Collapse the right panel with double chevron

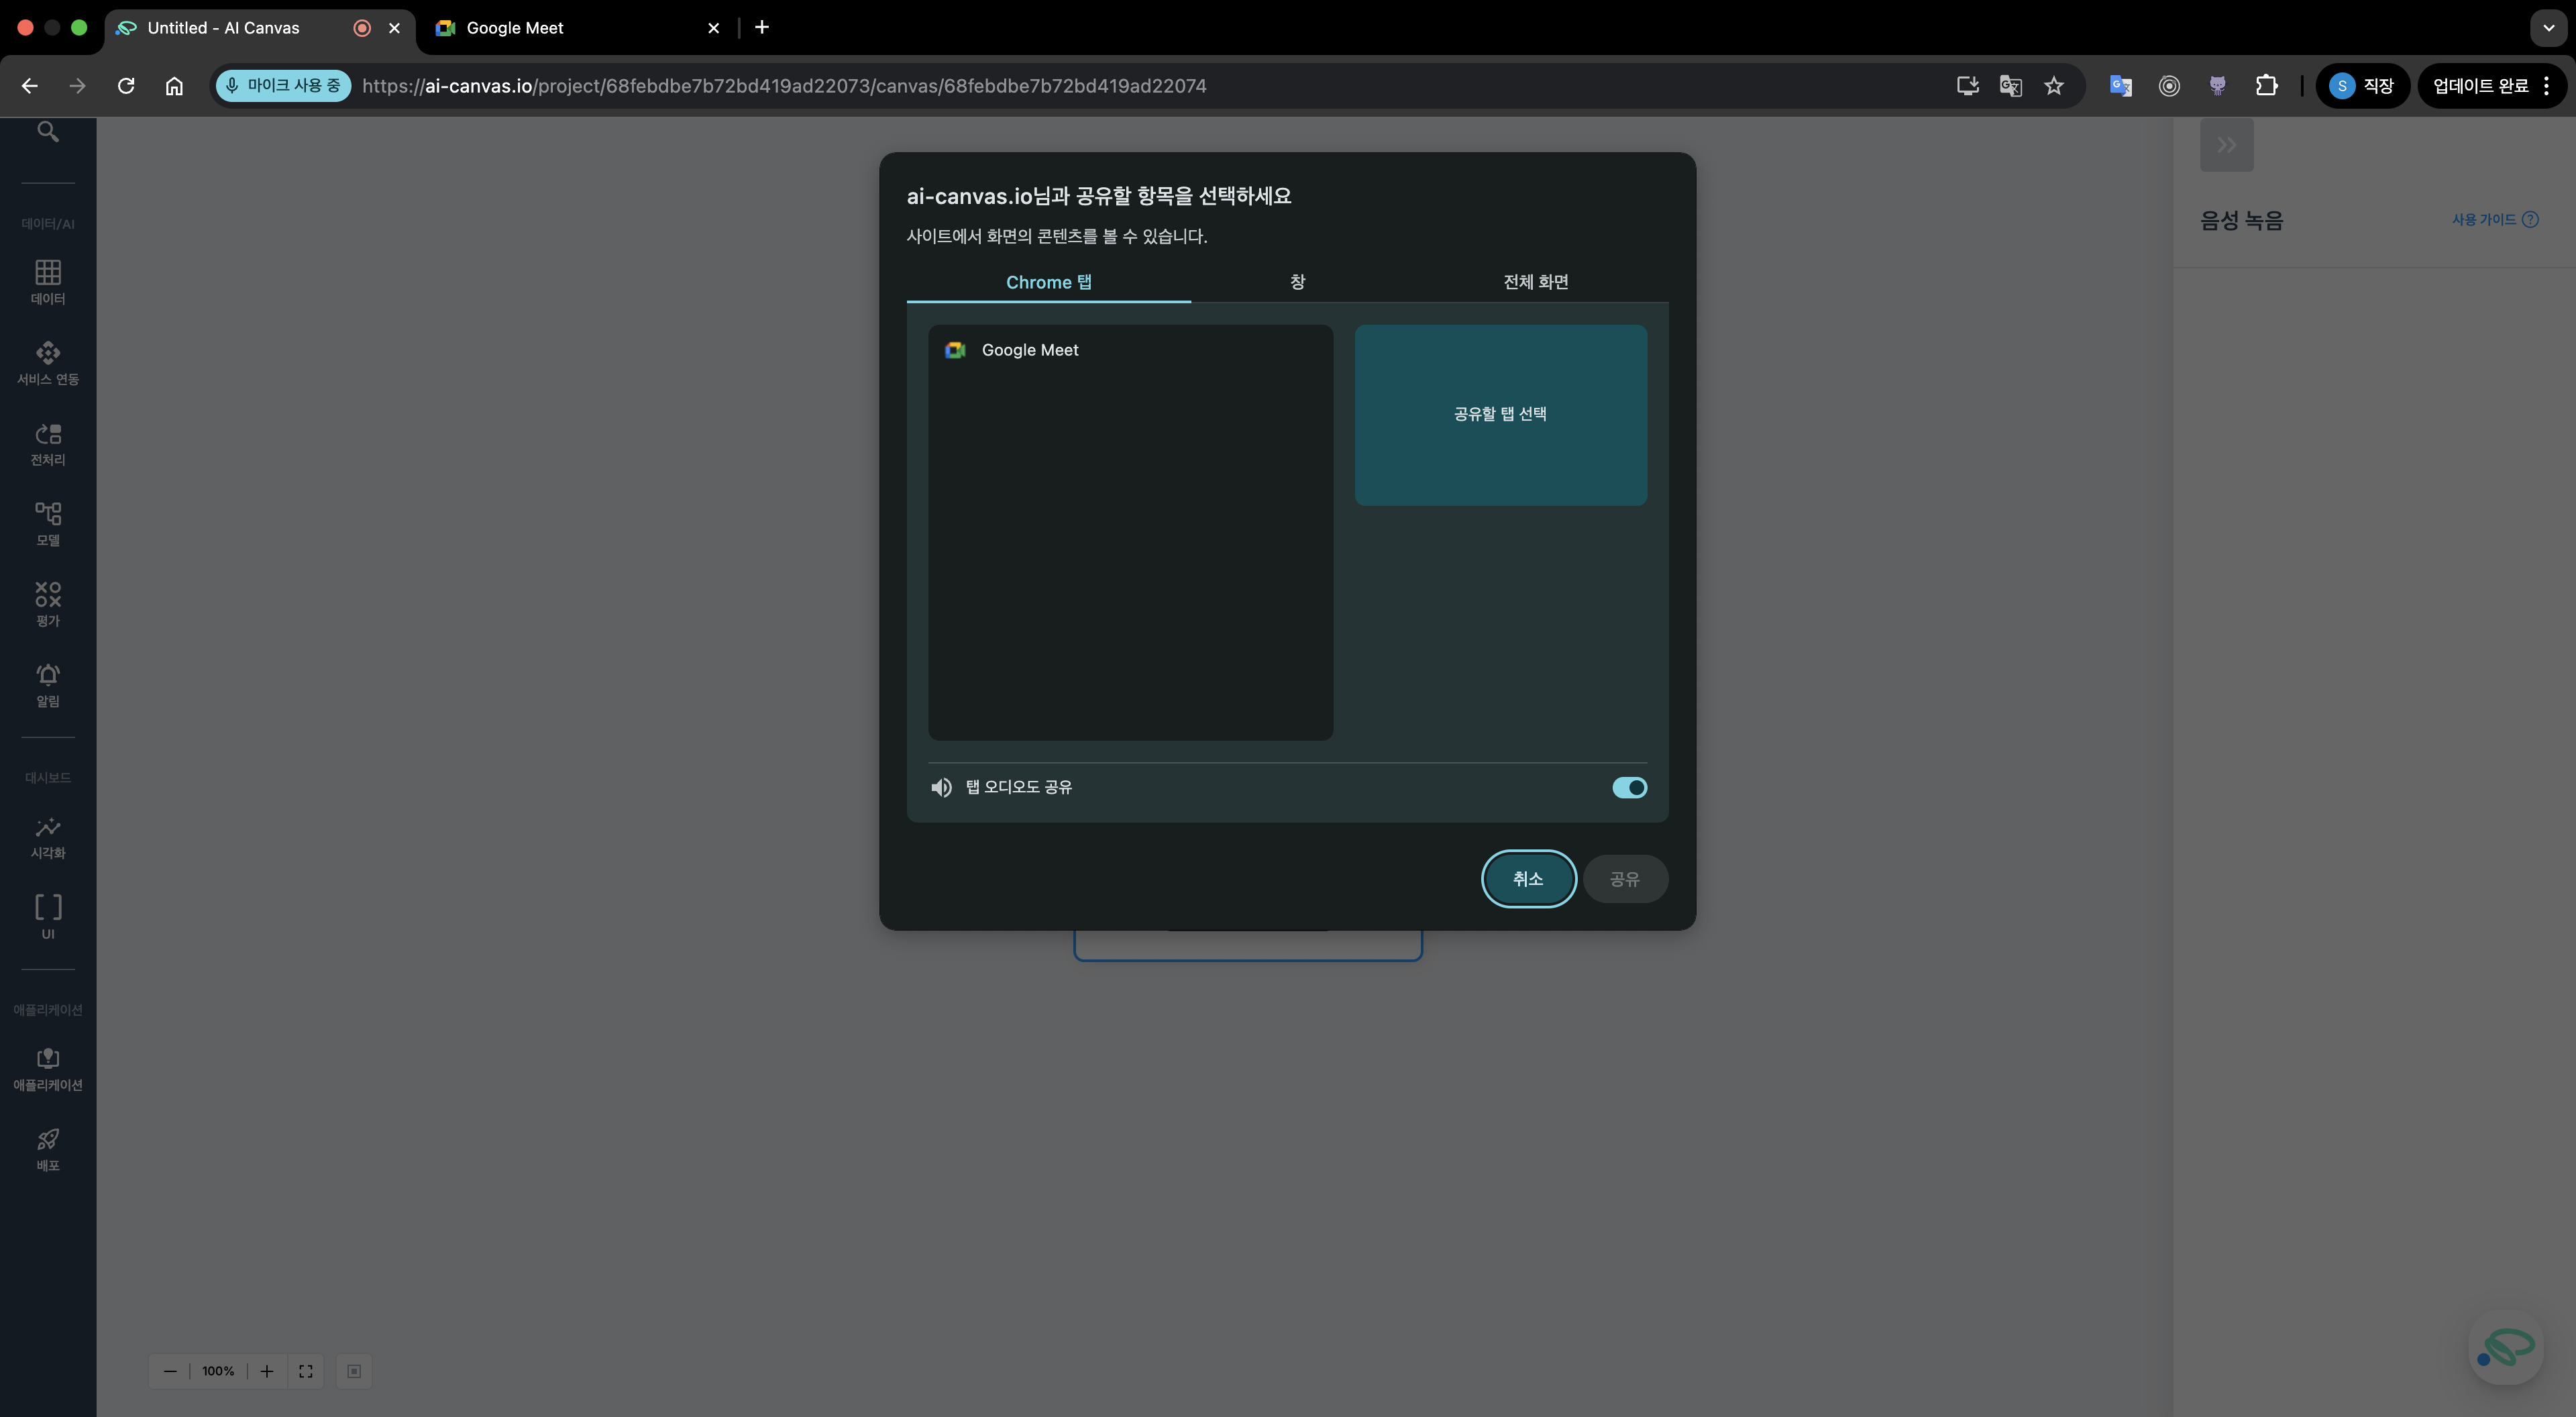[x=2226, y=145]
